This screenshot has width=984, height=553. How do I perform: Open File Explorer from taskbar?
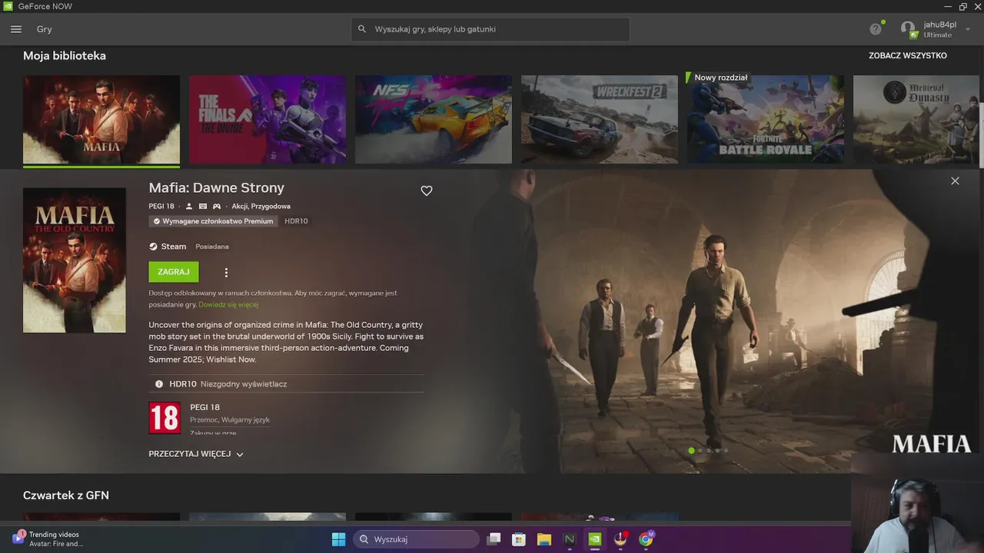coord(544,539)
